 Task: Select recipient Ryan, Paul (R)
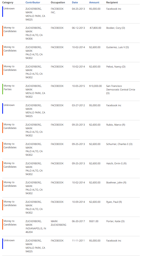114,202
